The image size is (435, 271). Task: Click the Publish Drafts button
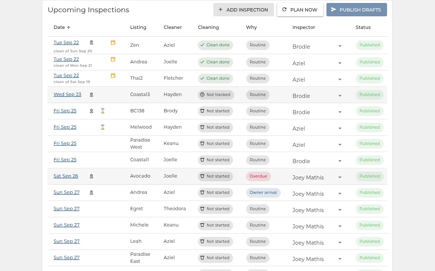coord(357,10)
